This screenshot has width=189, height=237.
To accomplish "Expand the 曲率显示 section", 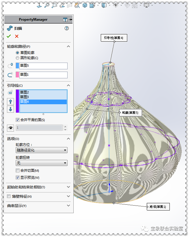I will pos(68,206).
